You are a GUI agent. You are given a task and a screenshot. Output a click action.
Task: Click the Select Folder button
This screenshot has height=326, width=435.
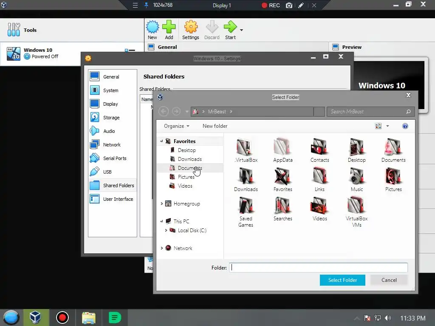342,280
